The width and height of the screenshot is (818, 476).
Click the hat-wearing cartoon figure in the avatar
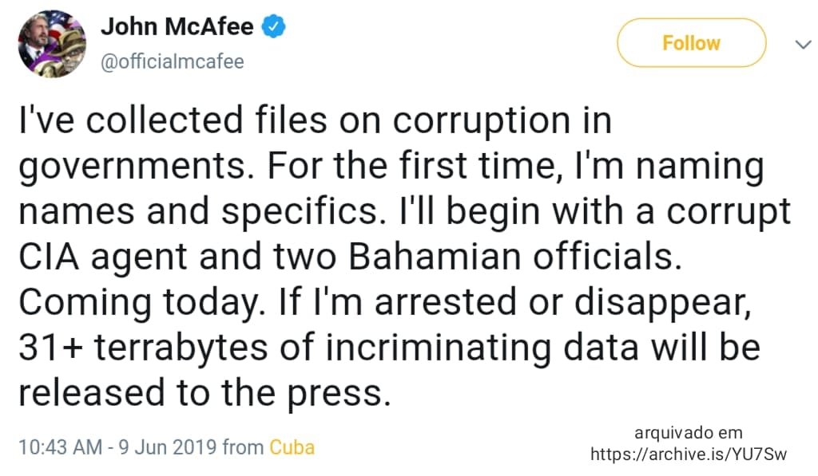[x=69, y=51]
